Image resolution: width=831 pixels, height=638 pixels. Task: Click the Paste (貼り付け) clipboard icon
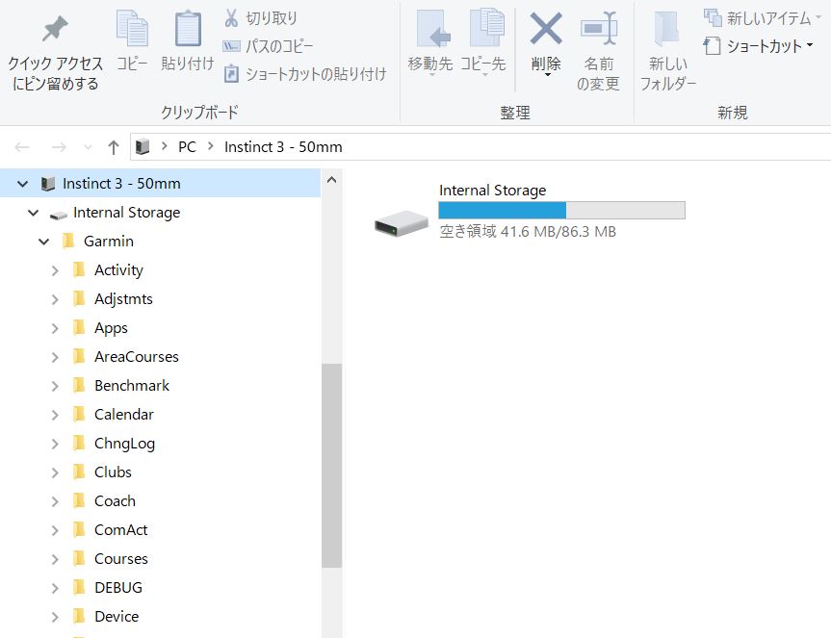click(188, 28)
